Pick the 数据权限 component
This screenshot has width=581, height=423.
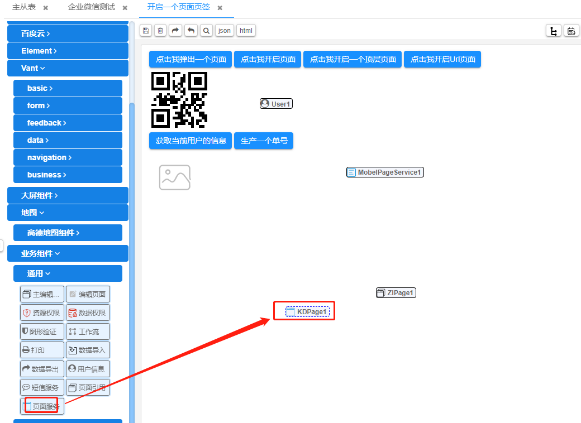pos(88,313)
